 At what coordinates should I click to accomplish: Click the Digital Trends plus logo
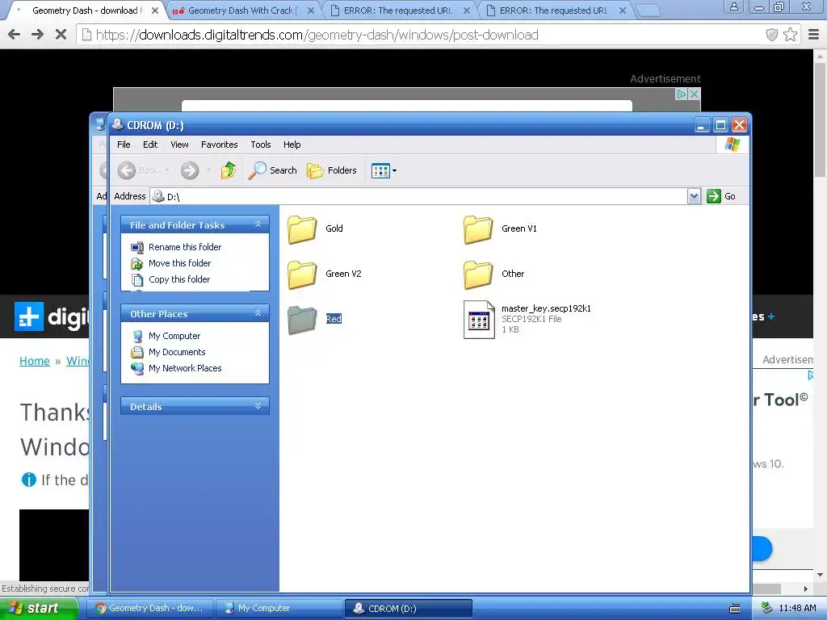29,316
